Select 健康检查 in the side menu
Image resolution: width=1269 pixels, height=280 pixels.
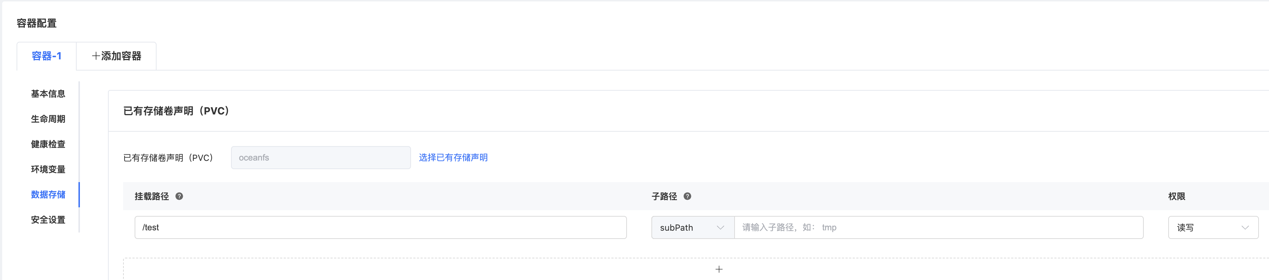pos(48,144)
